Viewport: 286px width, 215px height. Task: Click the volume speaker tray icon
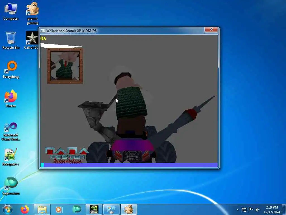pos(258,210)
